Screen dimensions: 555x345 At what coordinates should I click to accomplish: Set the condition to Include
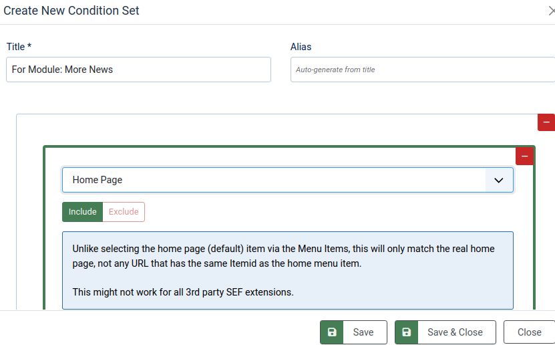(x=82, y=212)
